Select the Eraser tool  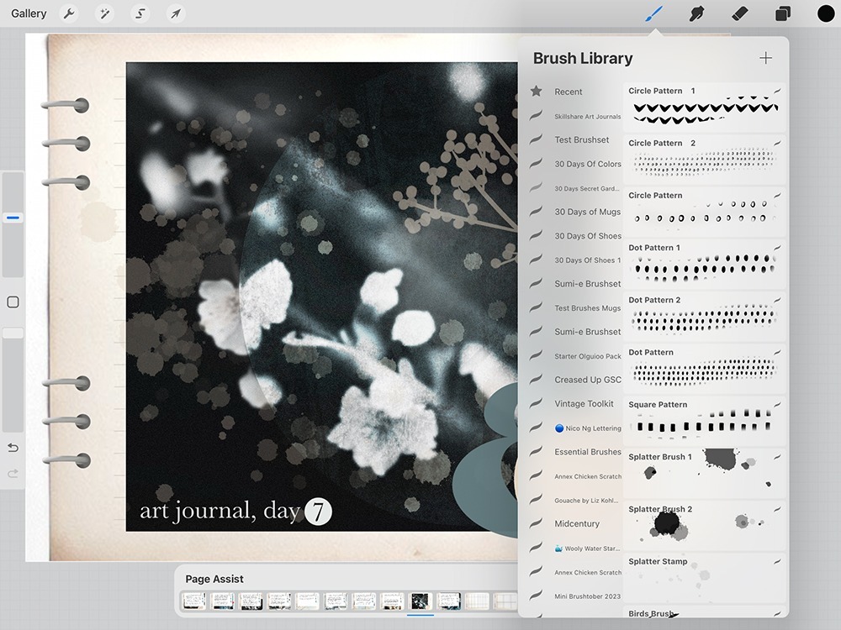click(739, 13)
